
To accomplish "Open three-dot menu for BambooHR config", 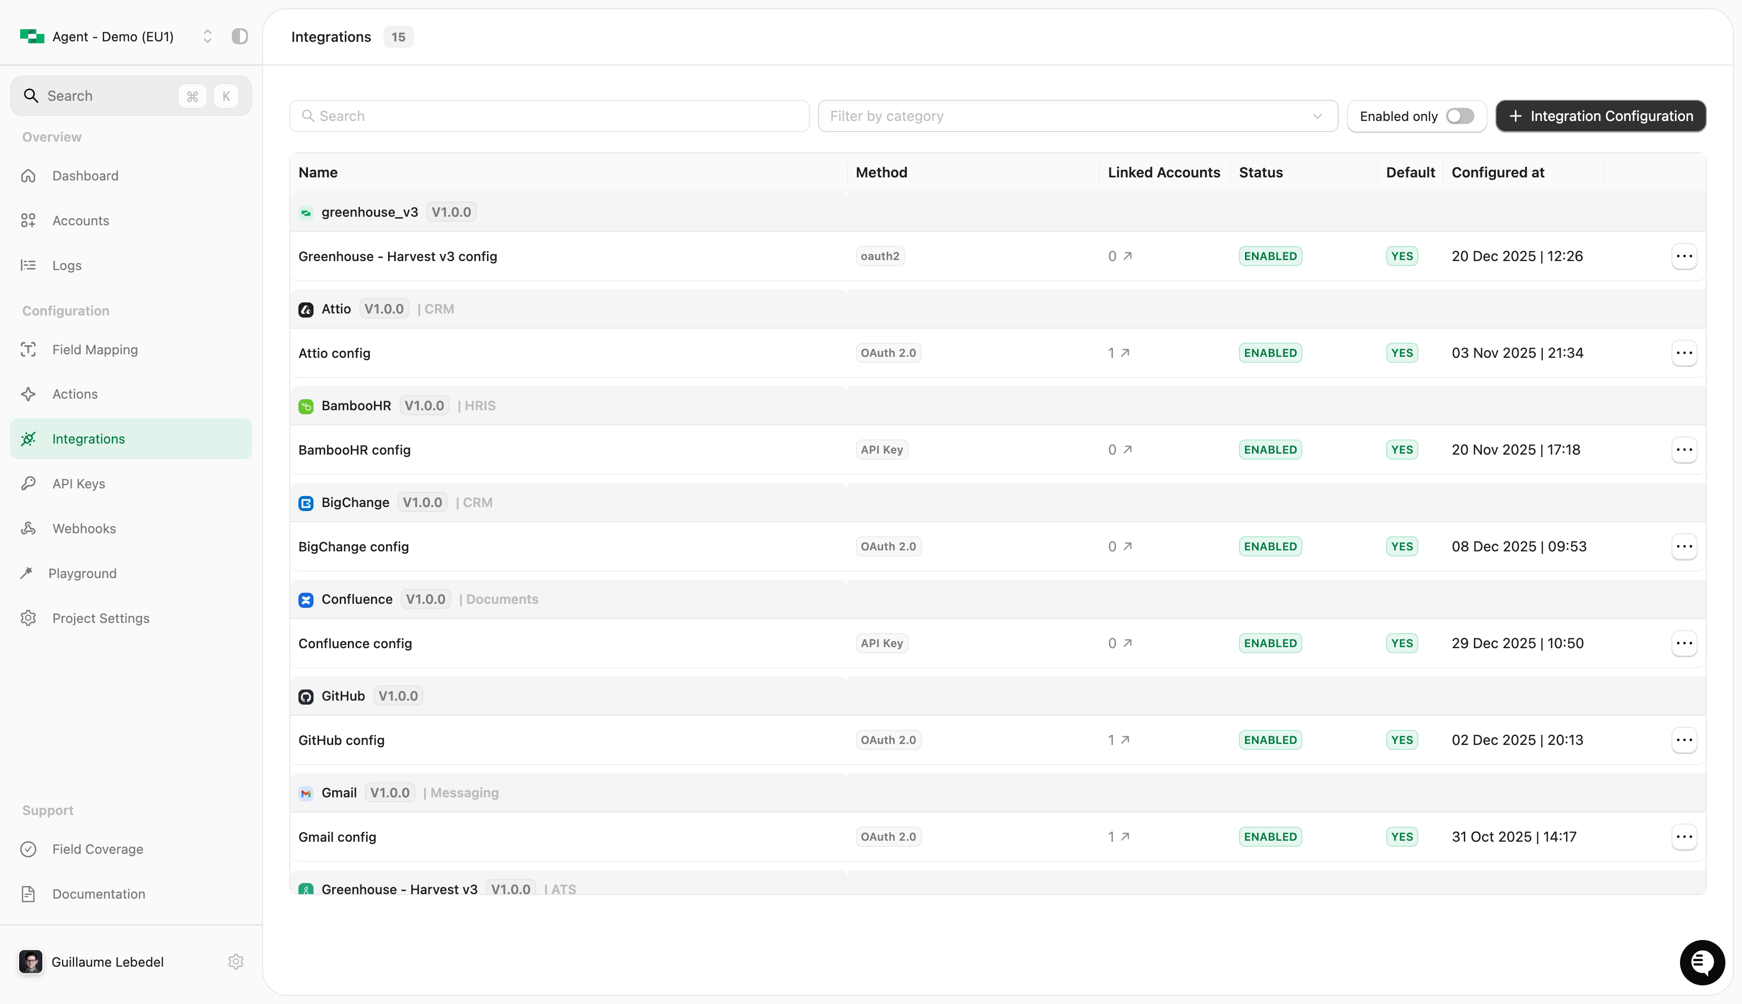I will 1684,450.
